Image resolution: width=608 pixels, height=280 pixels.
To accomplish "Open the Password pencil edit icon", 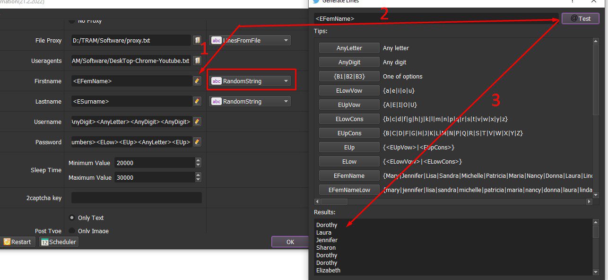I will point(197,142).
